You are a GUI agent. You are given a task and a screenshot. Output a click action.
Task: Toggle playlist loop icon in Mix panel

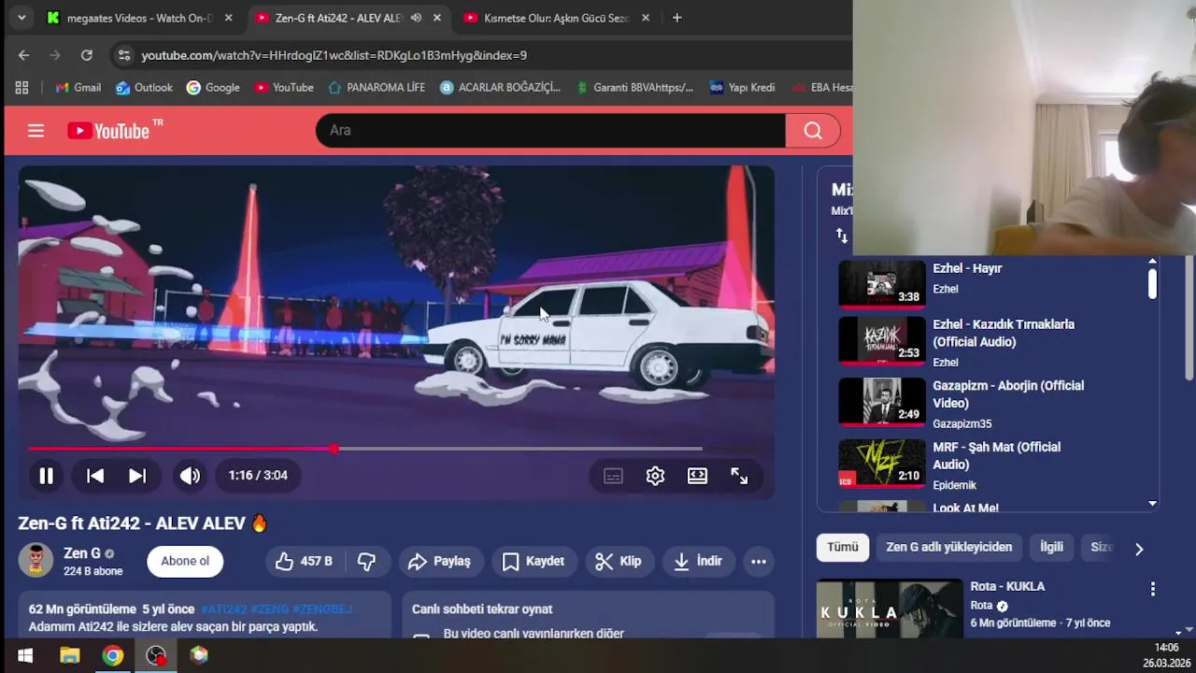point(842,236)
